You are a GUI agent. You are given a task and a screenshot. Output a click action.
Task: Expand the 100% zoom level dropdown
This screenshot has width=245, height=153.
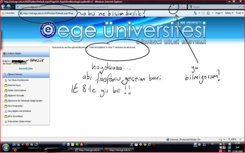235,139
